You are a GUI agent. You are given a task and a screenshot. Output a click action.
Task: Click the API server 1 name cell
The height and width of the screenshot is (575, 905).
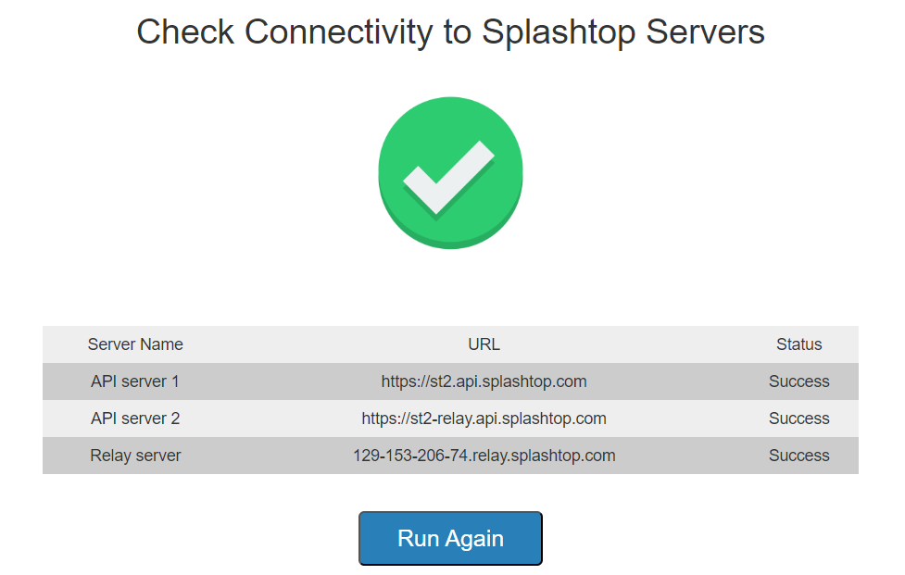tap(135, 381)
